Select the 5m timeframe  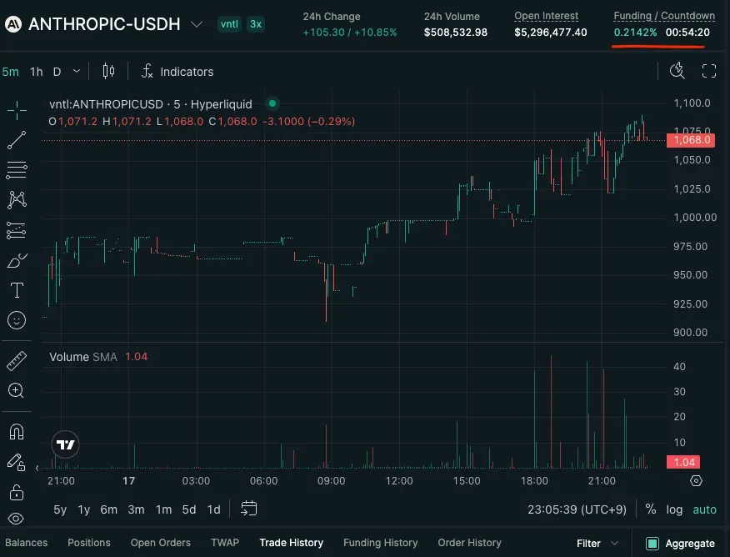(x=11, y=72)
